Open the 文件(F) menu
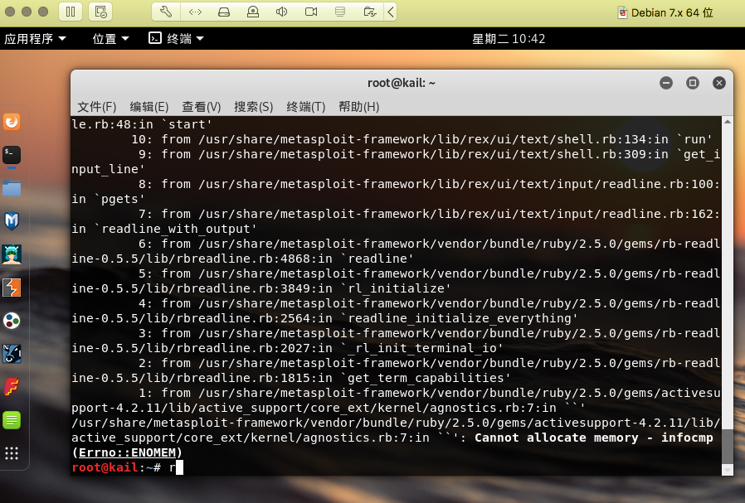 [97, 107]
